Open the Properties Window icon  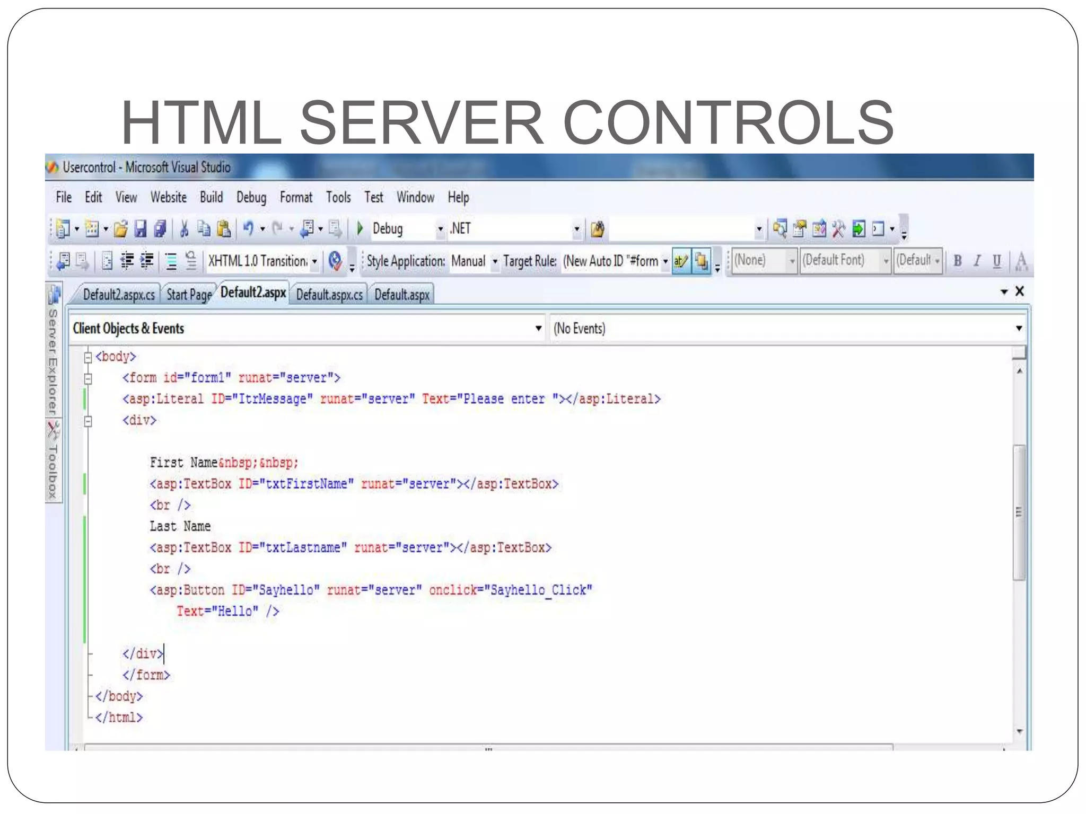(x=799, y=229)
